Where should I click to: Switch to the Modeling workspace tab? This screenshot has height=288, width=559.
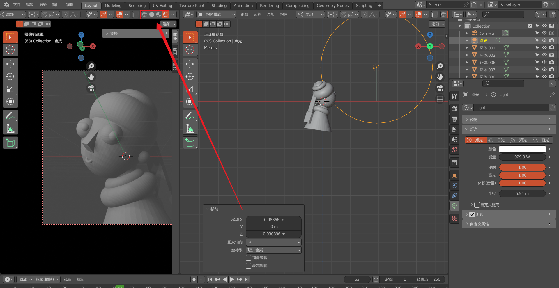click(x=113, y=6)
